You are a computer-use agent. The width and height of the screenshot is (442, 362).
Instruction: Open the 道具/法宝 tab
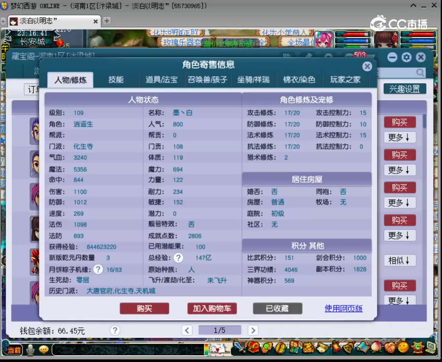pos(162,80)
